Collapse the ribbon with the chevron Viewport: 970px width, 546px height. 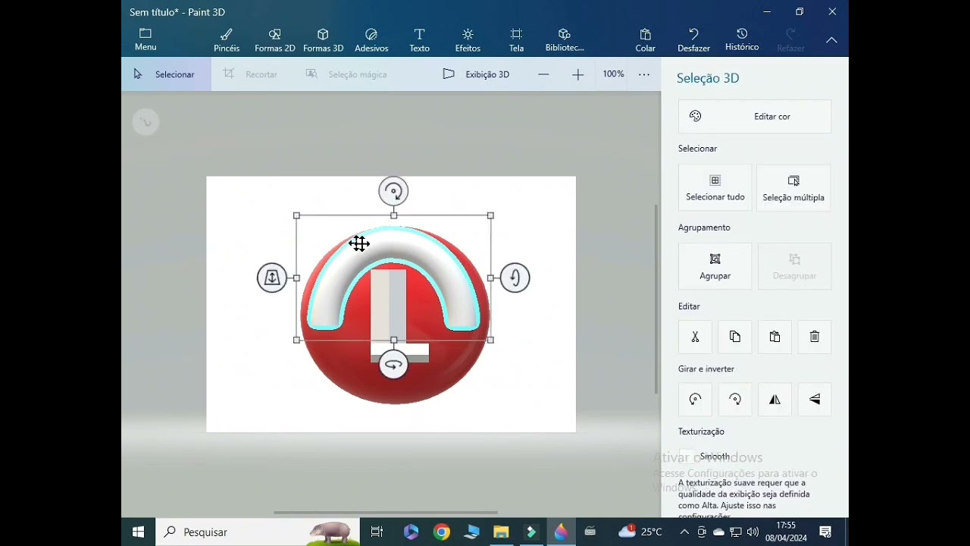[x=831, y=40]
